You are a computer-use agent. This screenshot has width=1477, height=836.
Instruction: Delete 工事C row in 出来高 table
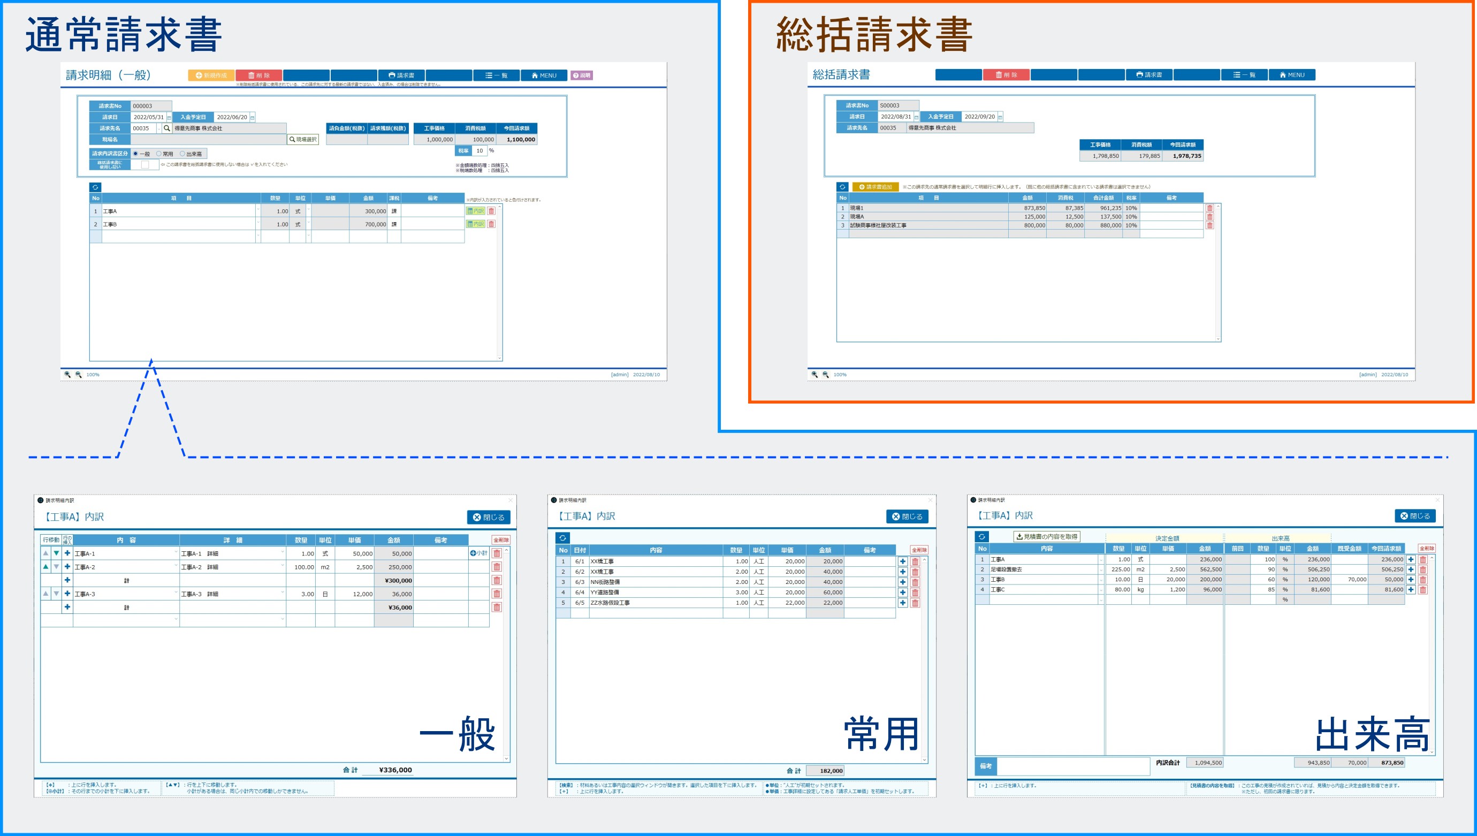tap(1423, 590)
